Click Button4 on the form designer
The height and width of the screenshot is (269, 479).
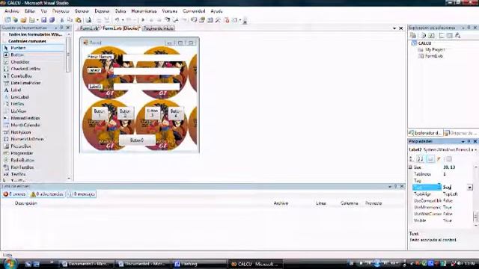point(176,114)
